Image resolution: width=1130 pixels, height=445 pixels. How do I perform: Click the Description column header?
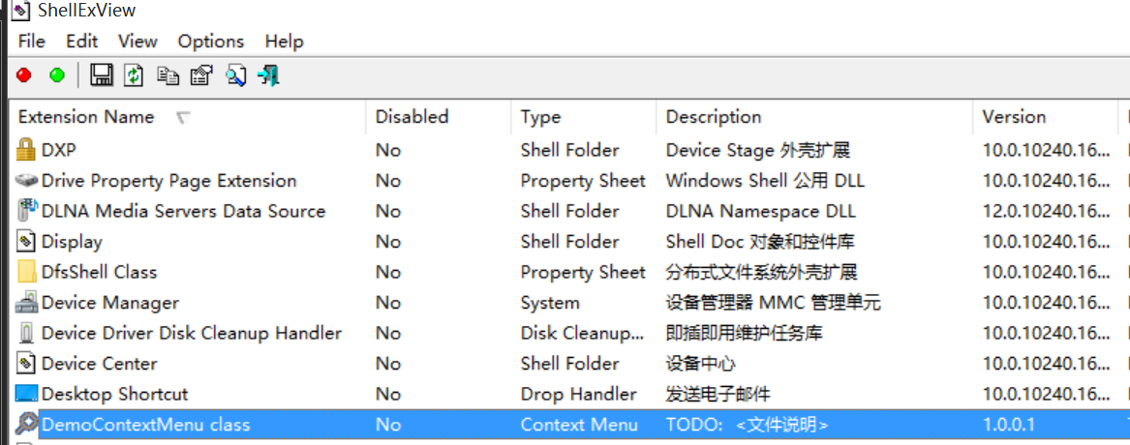(714, 117)
